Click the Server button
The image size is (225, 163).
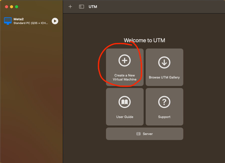(144, 134)
